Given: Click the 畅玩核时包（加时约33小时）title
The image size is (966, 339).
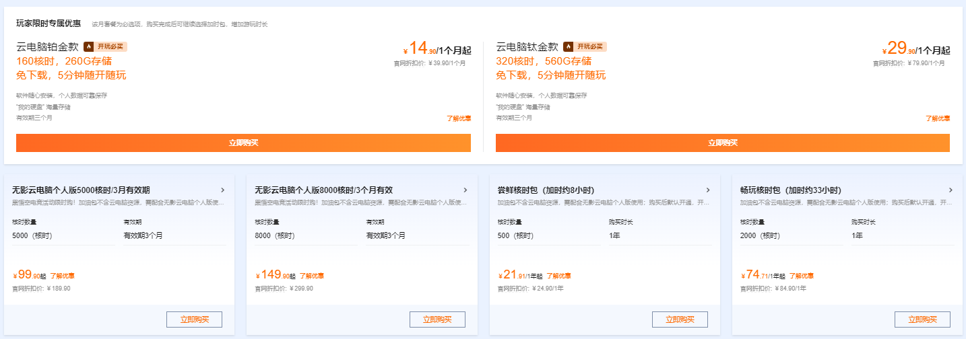Looking at the screenshot, I should coord(791,190).
